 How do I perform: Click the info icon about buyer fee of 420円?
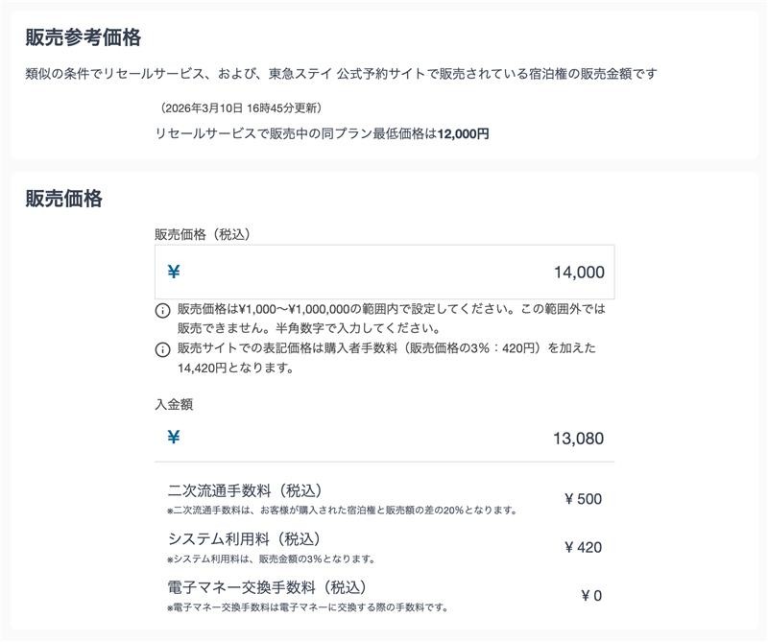[161, 350]
